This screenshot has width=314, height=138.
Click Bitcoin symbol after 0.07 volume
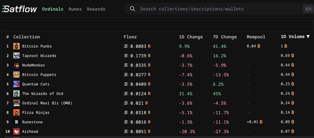click(293, 131)
